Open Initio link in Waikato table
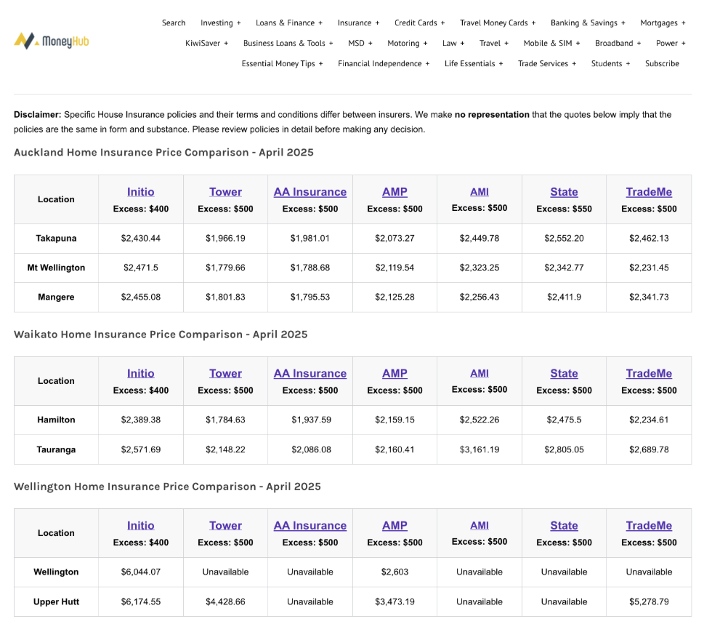The height and width of the screenshot is (624, 720). click(140, 373)
